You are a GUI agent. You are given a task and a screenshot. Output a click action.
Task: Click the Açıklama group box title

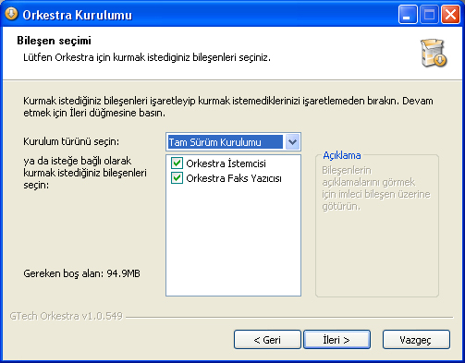click(342, 155)
